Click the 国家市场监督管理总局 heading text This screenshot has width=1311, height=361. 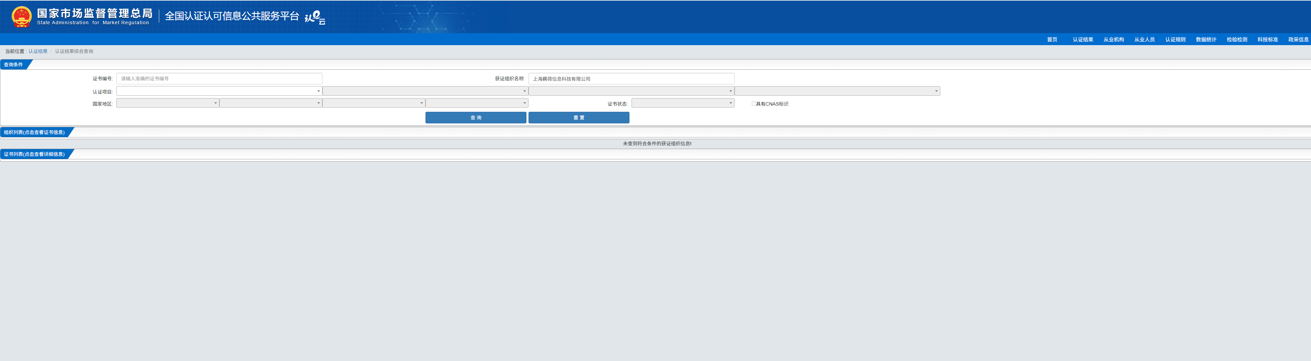(95, 13)
